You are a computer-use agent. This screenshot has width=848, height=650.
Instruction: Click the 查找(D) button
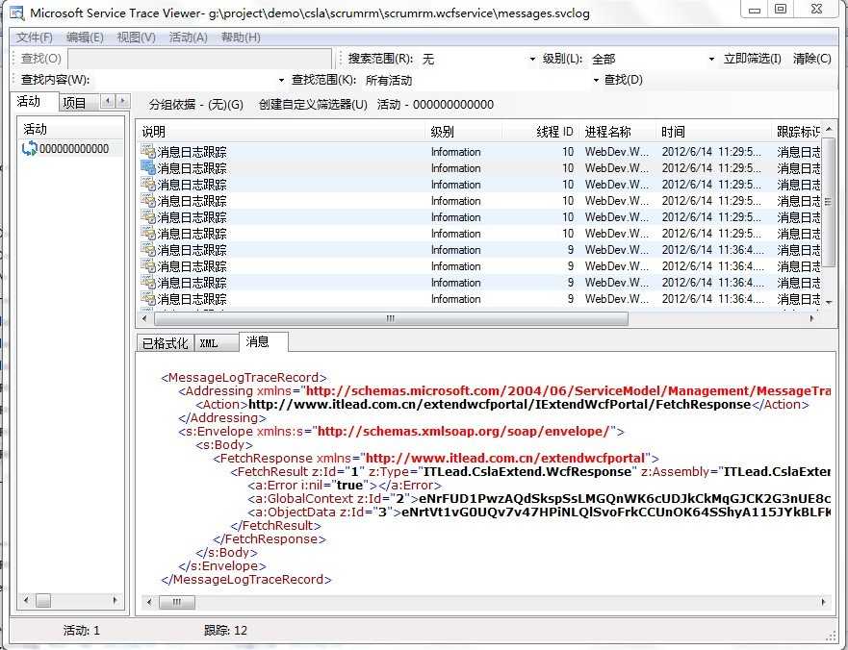[623, 80]
